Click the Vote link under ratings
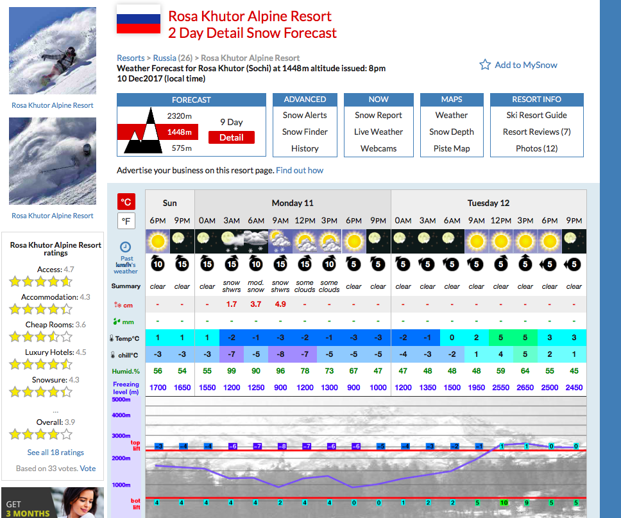Screen dimensions: 621x518 (88, 469)
